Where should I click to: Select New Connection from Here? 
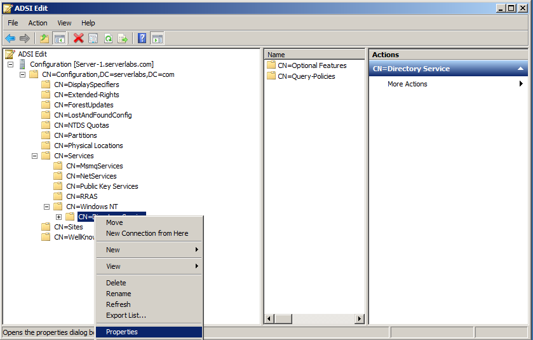149,233
